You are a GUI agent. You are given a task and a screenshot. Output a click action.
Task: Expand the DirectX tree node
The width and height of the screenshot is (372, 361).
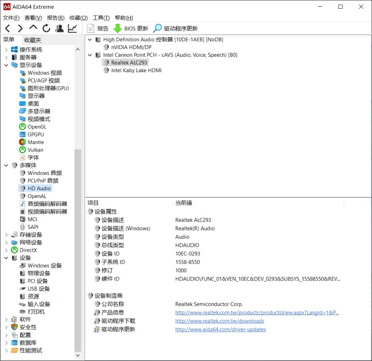(x=6, y=250)
